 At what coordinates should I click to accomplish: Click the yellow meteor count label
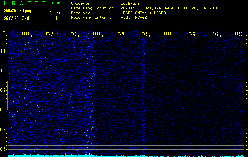(55, 13)
